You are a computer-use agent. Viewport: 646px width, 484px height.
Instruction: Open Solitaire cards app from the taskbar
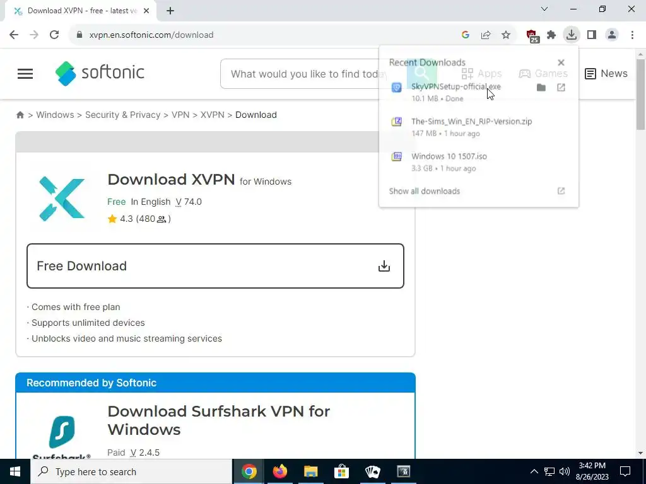coord(372,471)
